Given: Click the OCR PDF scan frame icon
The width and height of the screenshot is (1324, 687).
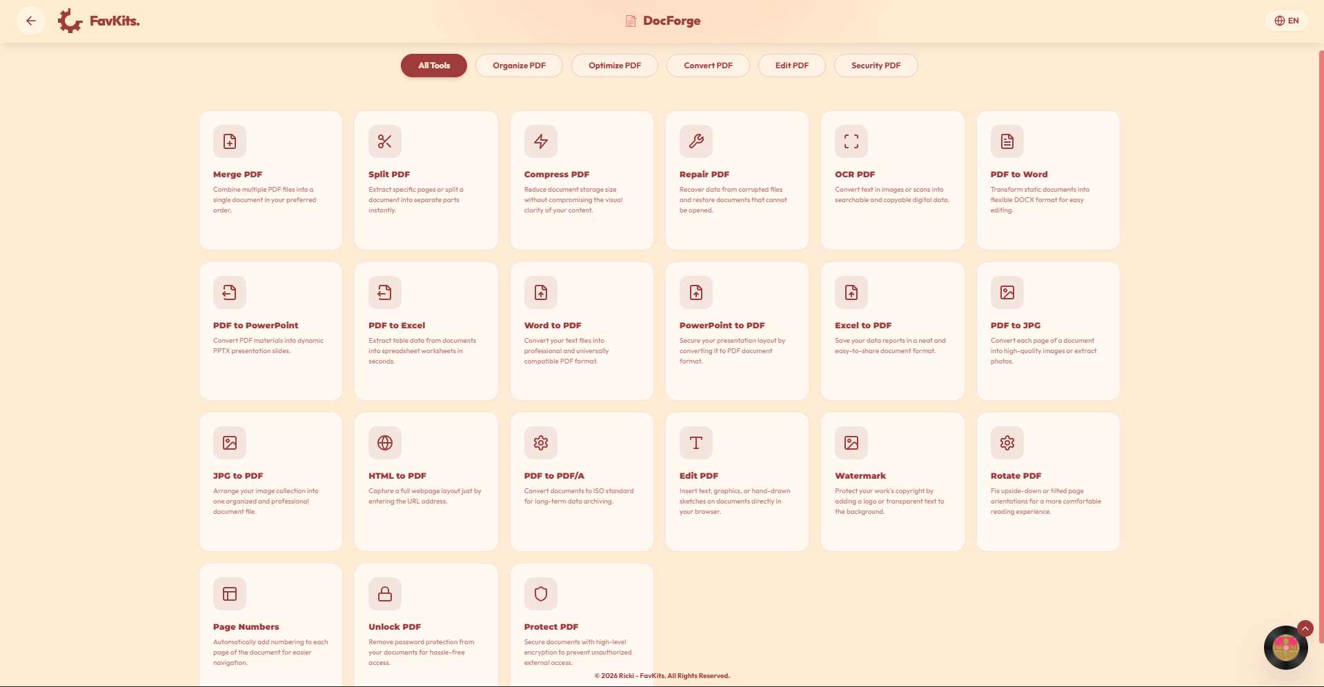Looking at the screenshot, I should pos(851,141).
